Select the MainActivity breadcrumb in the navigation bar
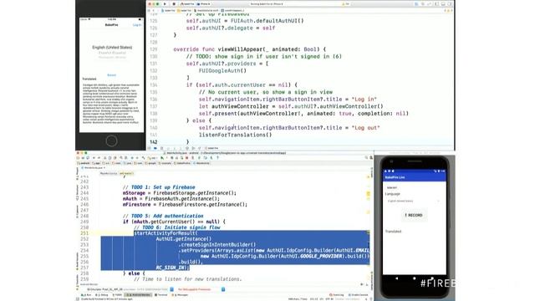This screenshot has width=535, height=301. pyautogui.click(x=201, y=163)
